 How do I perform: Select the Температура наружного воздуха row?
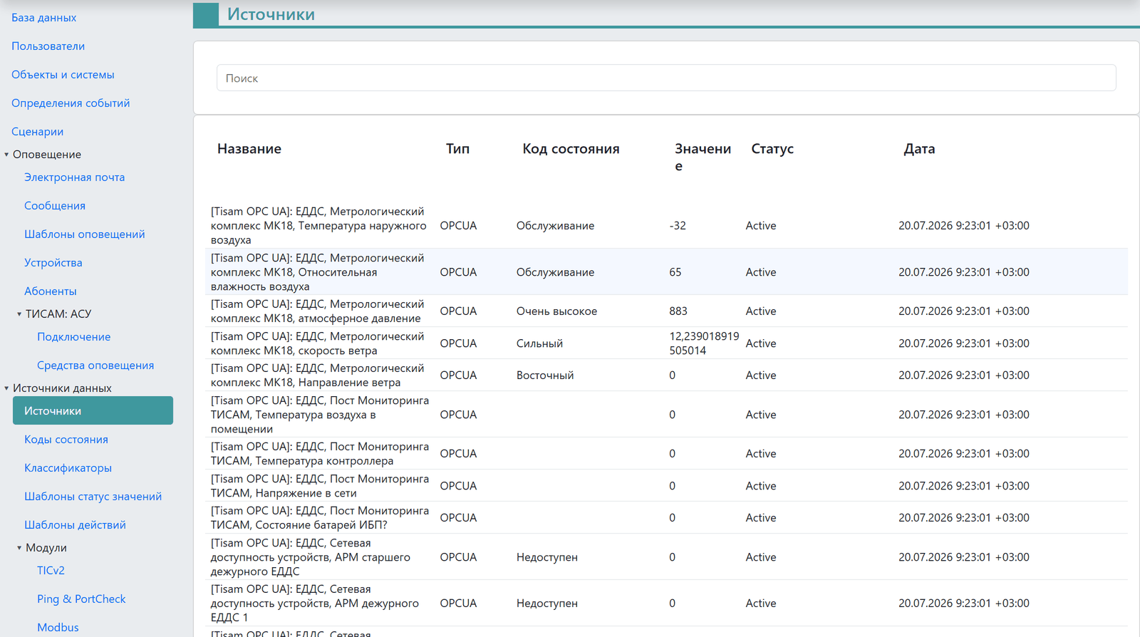[x=666, y=225]
